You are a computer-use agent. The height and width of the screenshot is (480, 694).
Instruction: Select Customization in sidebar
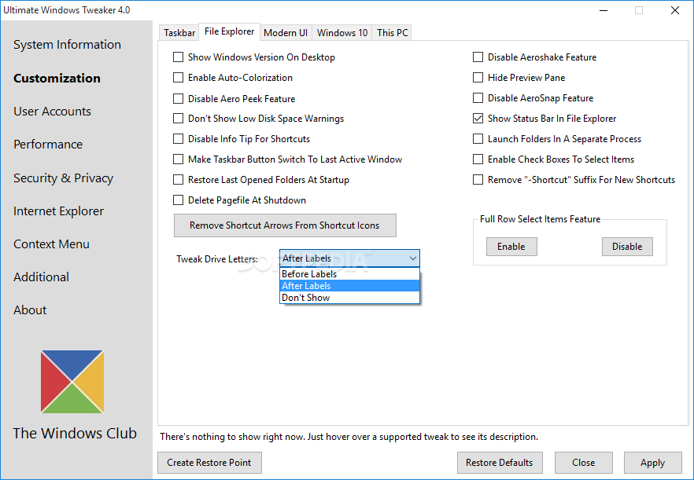pyautogui.click(x=57, y=79)
